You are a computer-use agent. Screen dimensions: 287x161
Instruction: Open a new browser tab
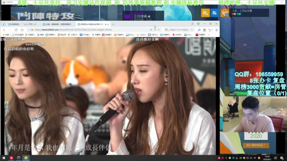click(113, 24)
